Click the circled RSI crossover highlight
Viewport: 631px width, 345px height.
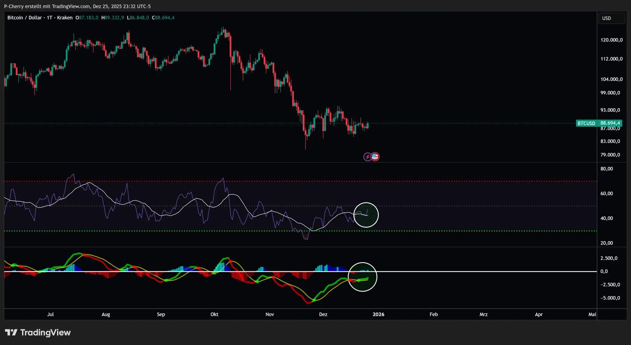[x=366, y=215]
